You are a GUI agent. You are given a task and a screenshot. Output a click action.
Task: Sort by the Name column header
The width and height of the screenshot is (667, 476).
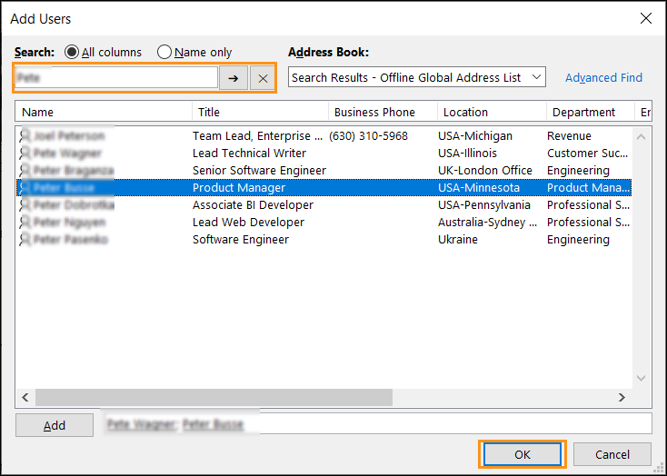coord(104,112)
